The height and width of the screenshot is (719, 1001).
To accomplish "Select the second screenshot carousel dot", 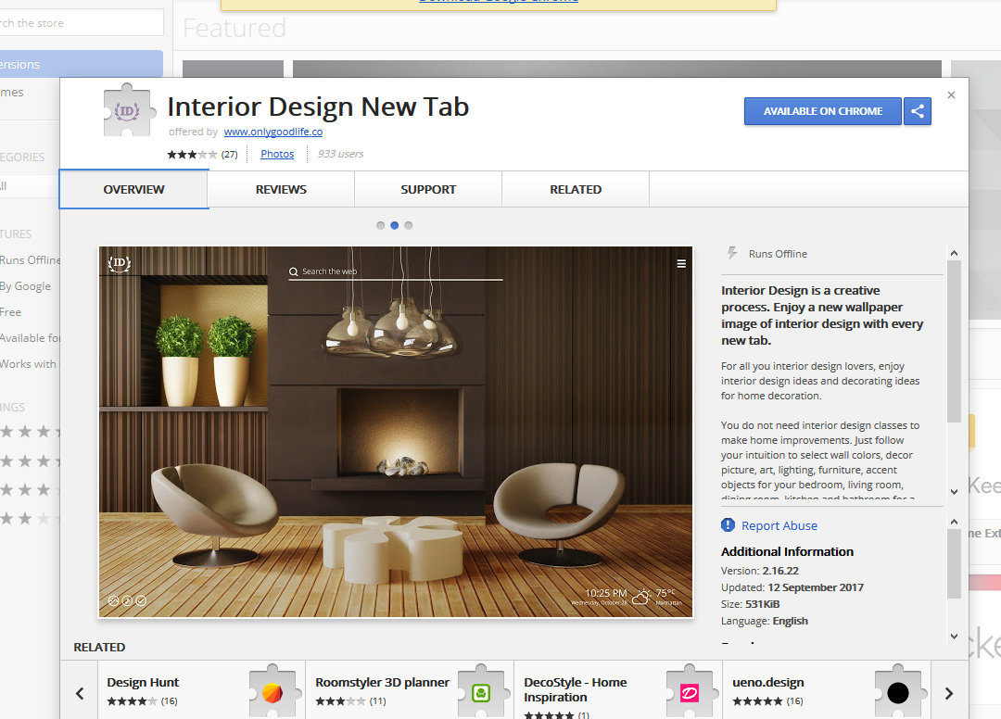I will [395, 225].
